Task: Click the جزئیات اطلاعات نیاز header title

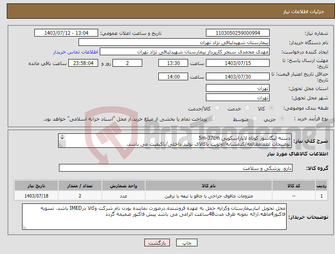Action: tap(304, 11)
